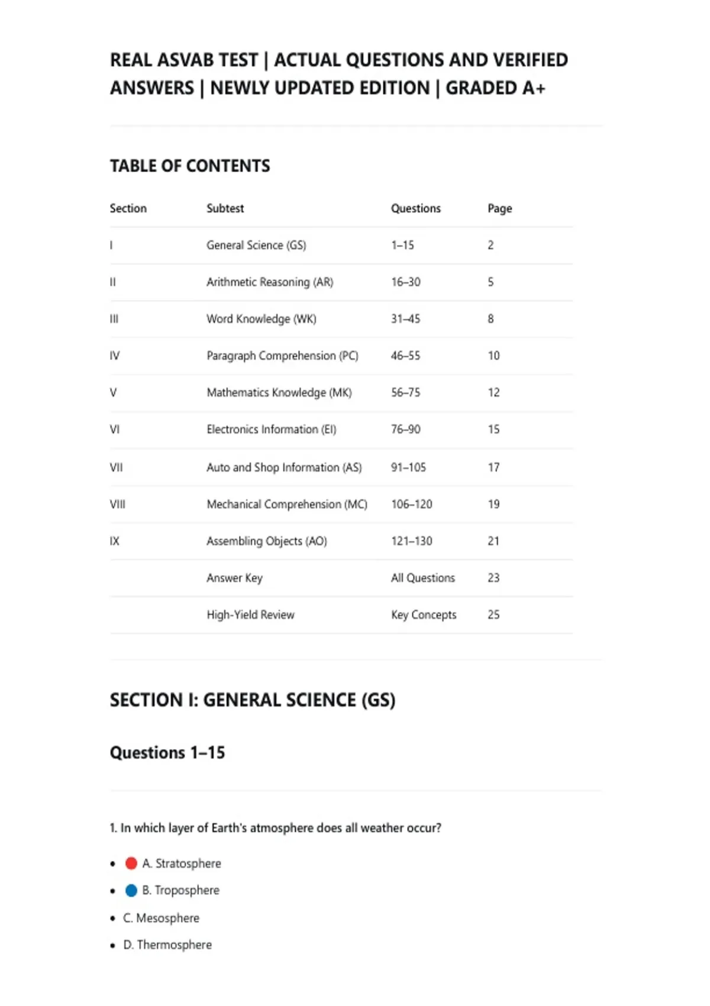Image resolution: width=710 pixels, height=1006 pixels.
Task: Select answer C. Mesosphere
Action: click(161, 918)
